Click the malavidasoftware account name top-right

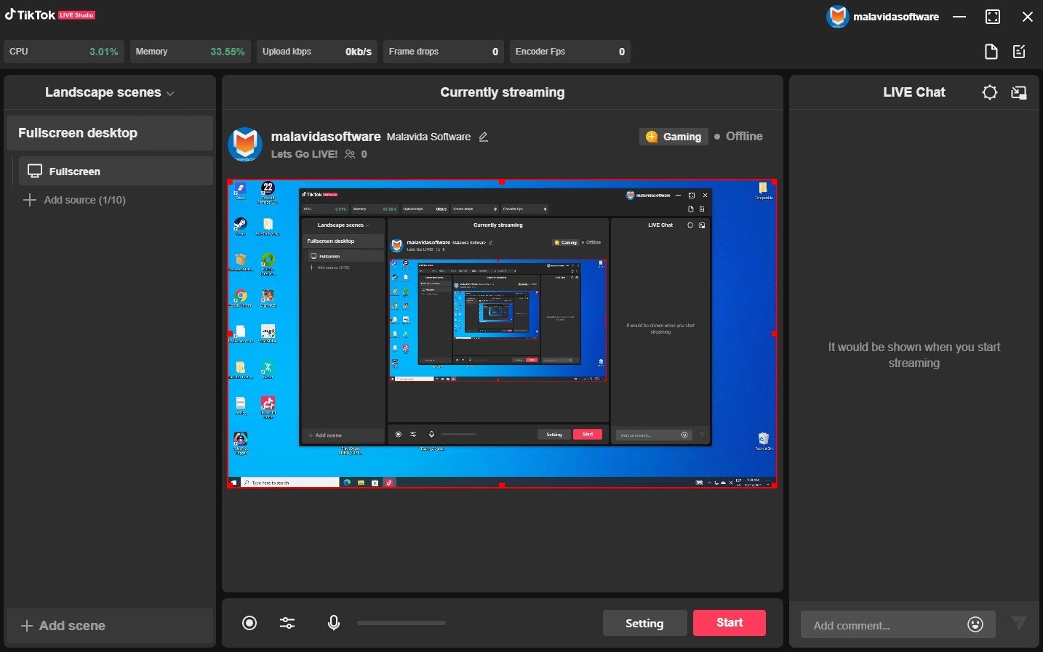coord(896,17)
